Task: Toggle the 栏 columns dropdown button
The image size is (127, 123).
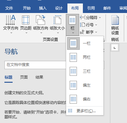Action: [x=72, y=25]
